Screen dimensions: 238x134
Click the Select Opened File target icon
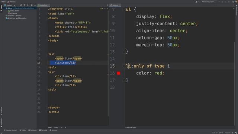(x=21, y=5)
